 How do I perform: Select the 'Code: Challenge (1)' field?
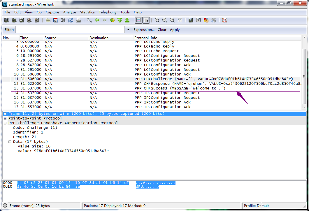[35, 128]
